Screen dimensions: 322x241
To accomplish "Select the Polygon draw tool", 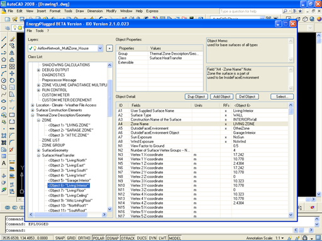I will (x=4, y=60).
